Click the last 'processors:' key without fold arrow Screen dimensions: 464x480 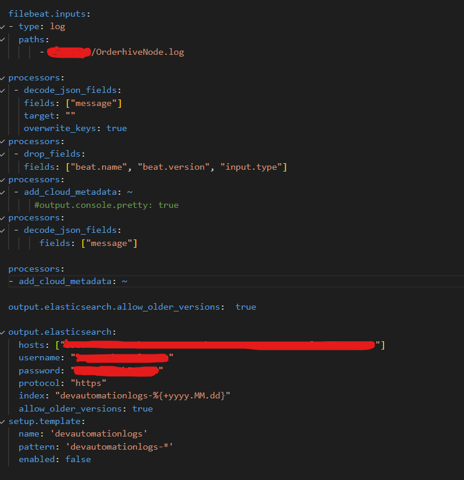36,269
